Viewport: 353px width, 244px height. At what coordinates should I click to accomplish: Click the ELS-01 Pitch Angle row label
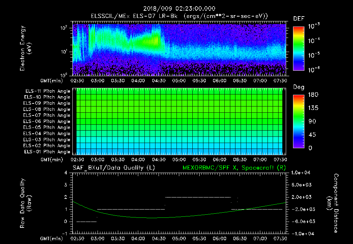(47, 152)
